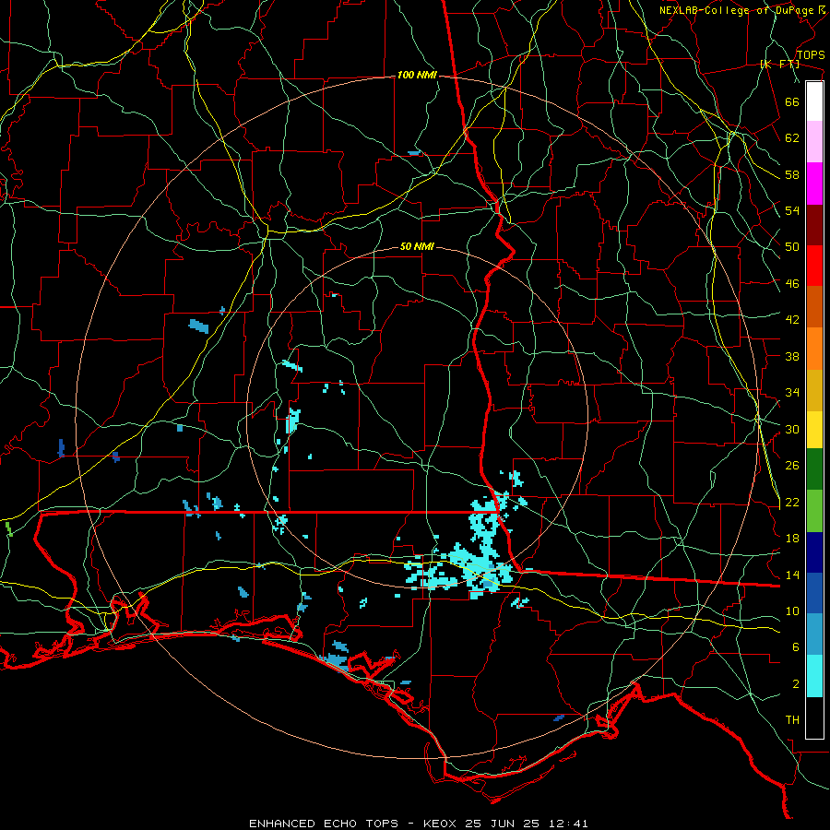Click the 42 value on the legend
The image size is (830, 830).
(x=792, y=320)
